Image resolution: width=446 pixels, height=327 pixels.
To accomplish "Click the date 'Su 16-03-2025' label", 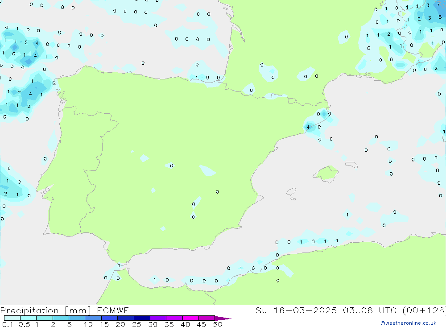I will coord(296,310).
